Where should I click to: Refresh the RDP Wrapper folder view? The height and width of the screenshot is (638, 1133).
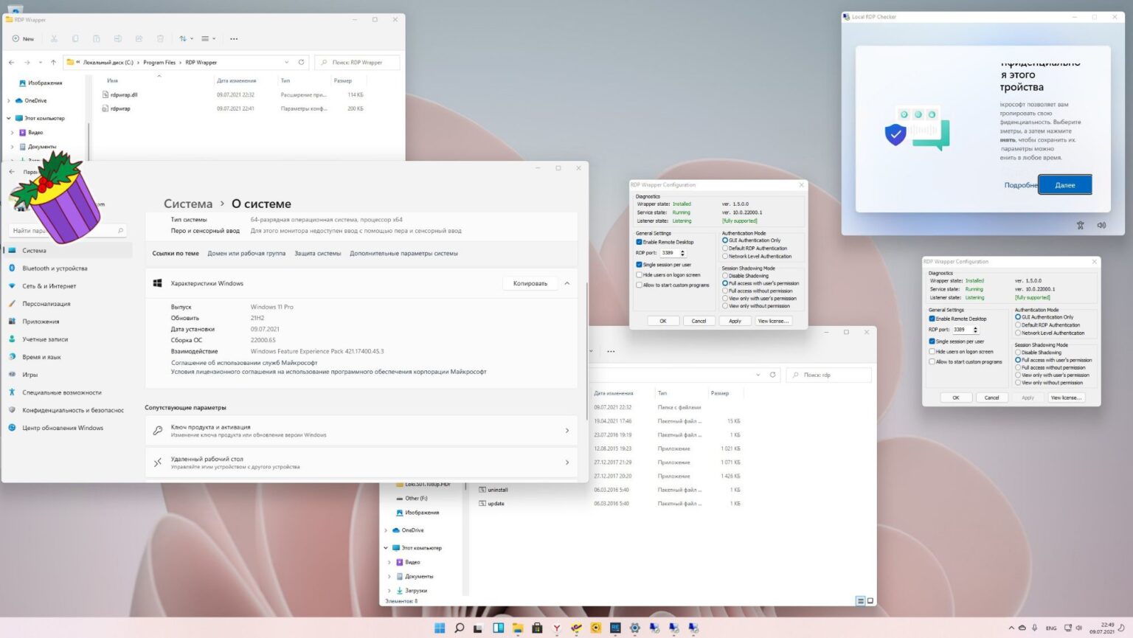301,63
